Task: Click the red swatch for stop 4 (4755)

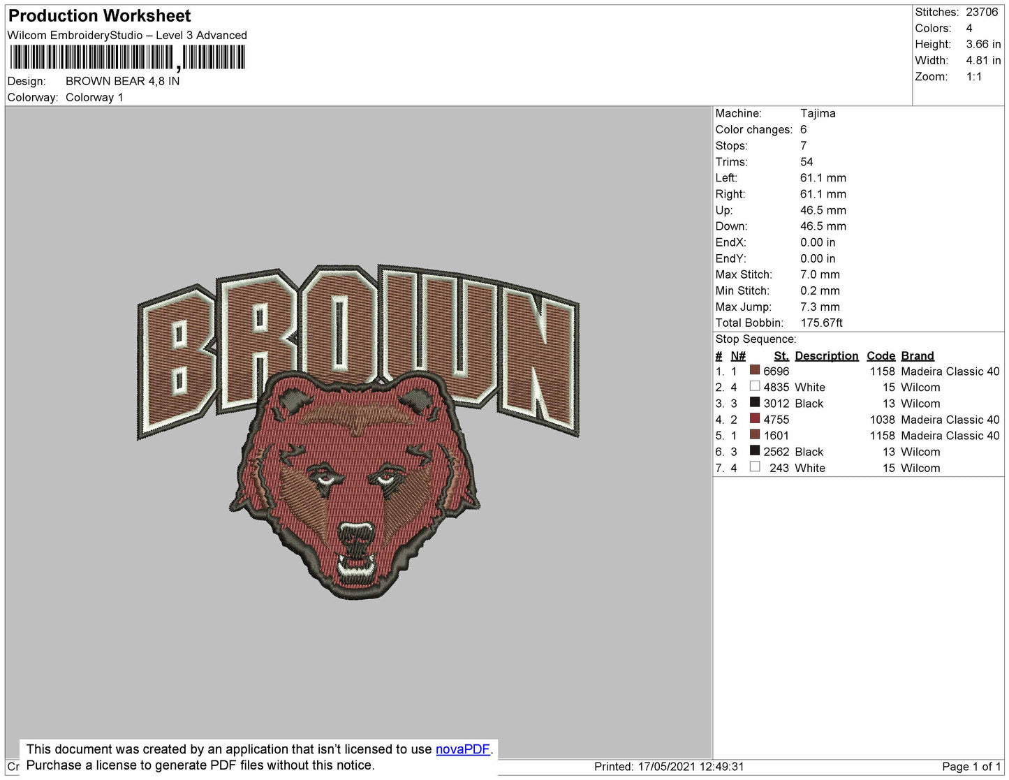Action: coord(755,418)
